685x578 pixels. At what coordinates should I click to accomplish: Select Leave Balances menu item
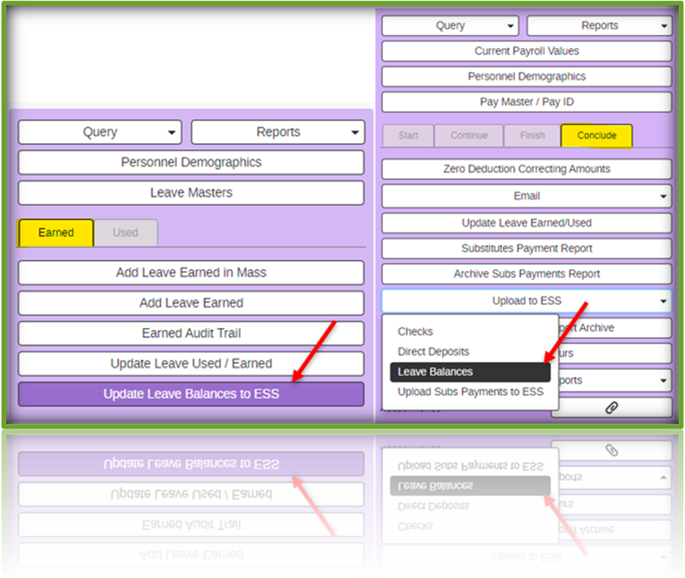click(470, 372)
